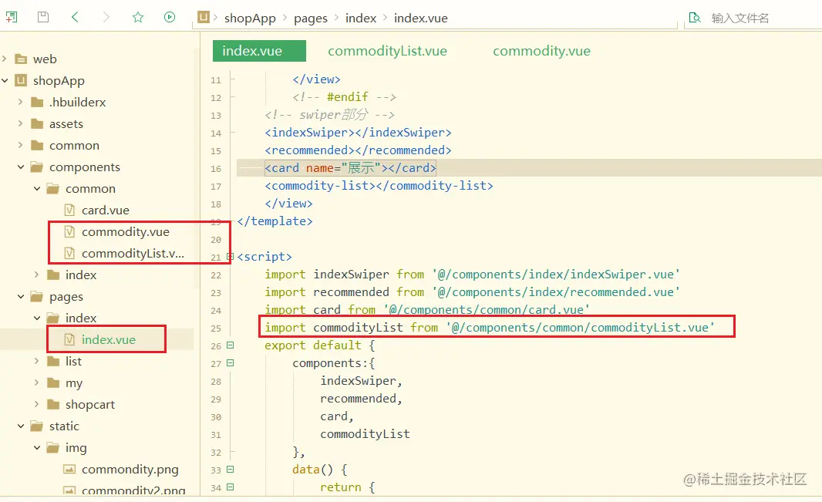The width and height of the screenshot is (822, 502).
Task: Fold the return block at line 34
Action: [x=230, y=487]
